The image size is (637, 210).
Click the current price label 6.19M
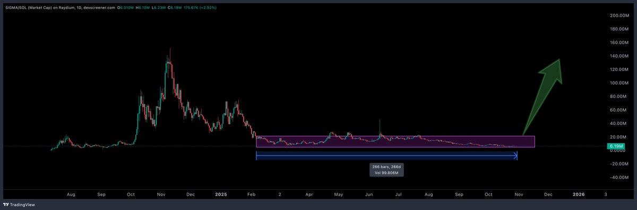pyautogui.click(x=616, y=146)
